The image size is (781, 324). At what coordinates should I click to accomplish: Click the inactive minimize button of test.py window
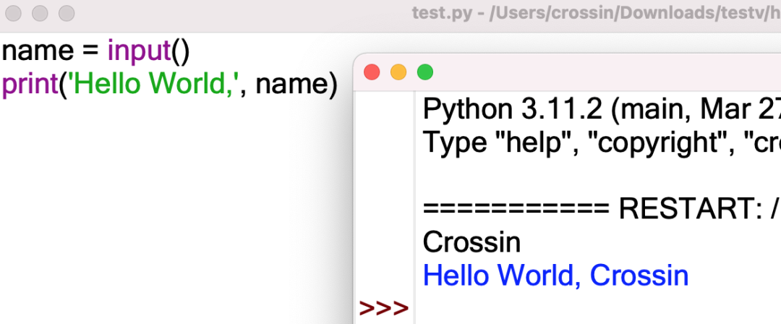40,14
